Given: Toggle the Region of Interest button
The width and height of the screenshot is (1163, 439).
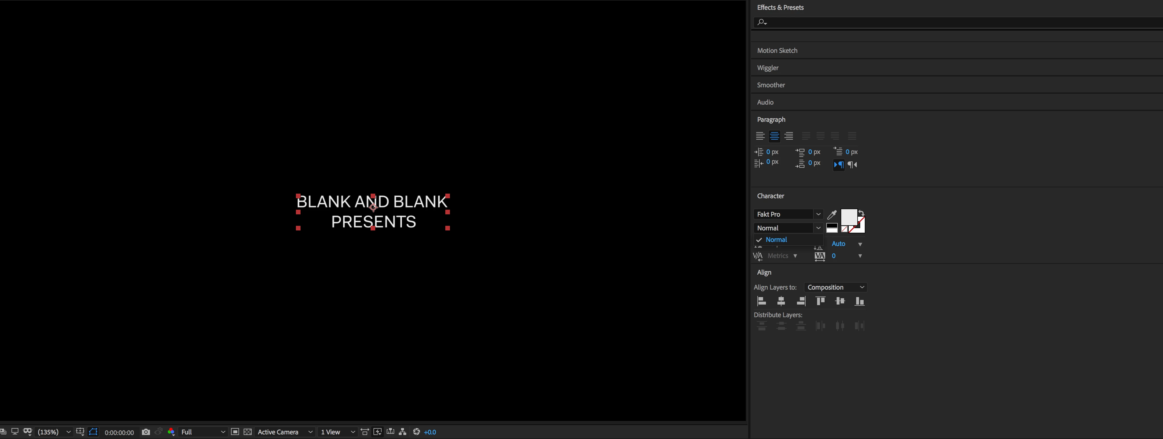Looking at the screenshot, I should pyautogui.click(x=235, y=432).
